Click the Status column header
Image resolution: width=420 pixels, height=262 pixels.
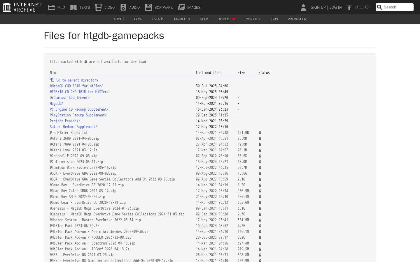(x=264, y=73)
